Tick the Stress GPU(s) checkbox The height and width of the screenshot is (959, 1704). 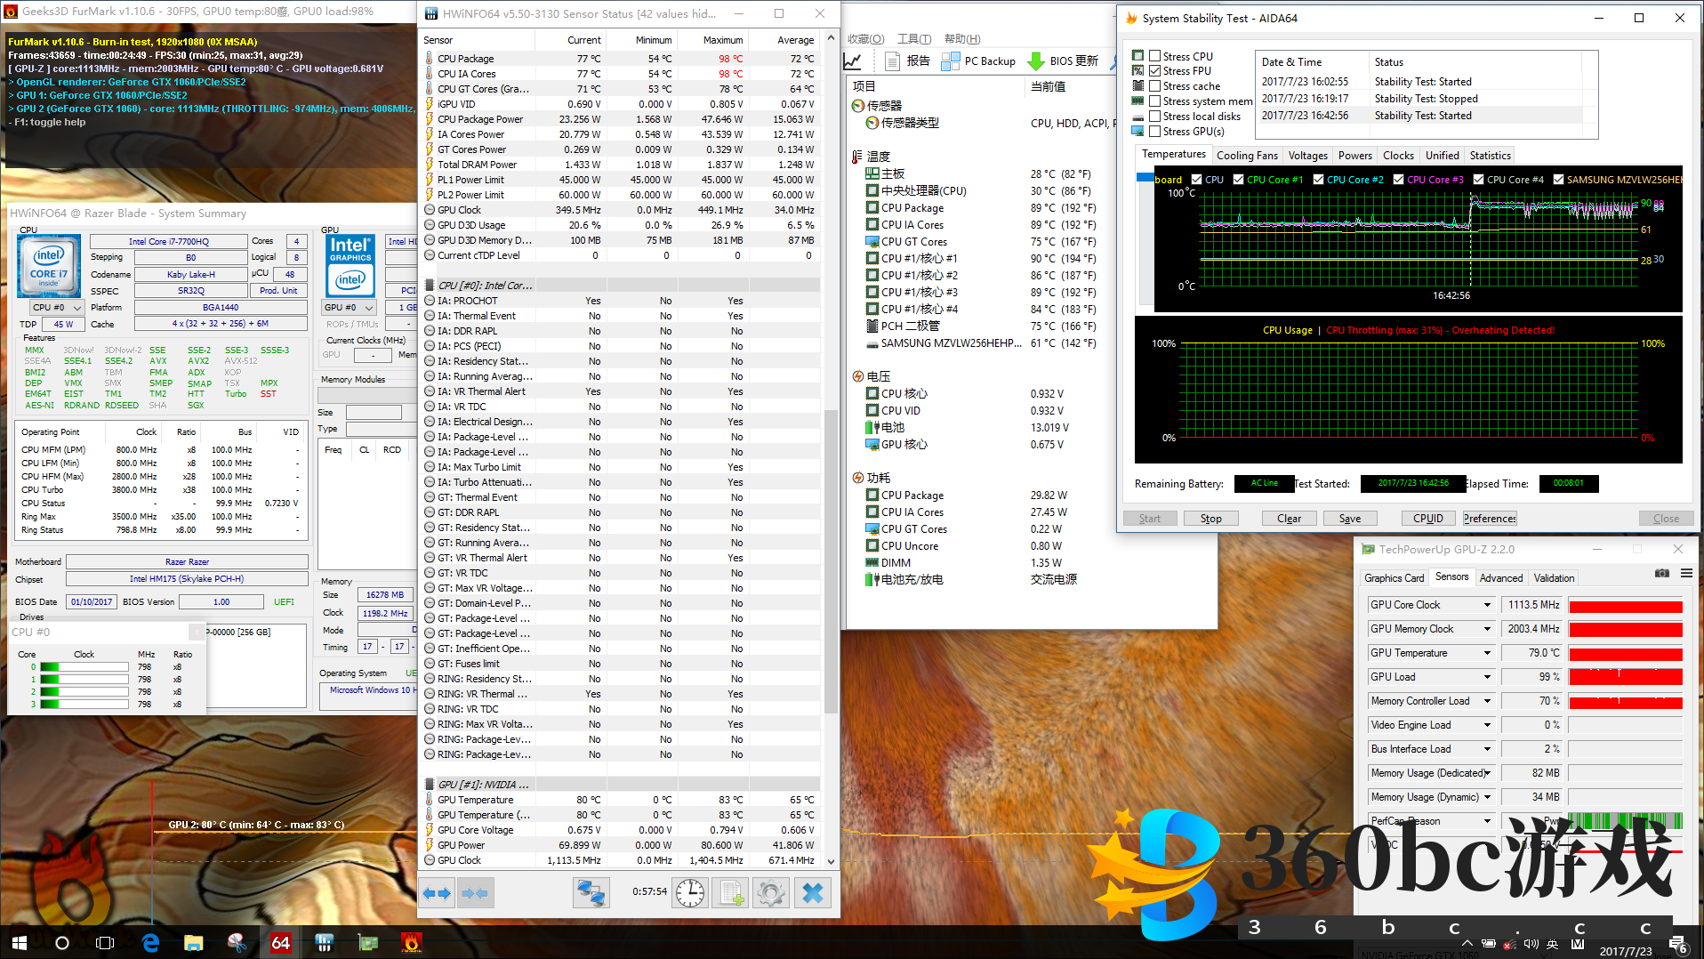pos(1154,132)
